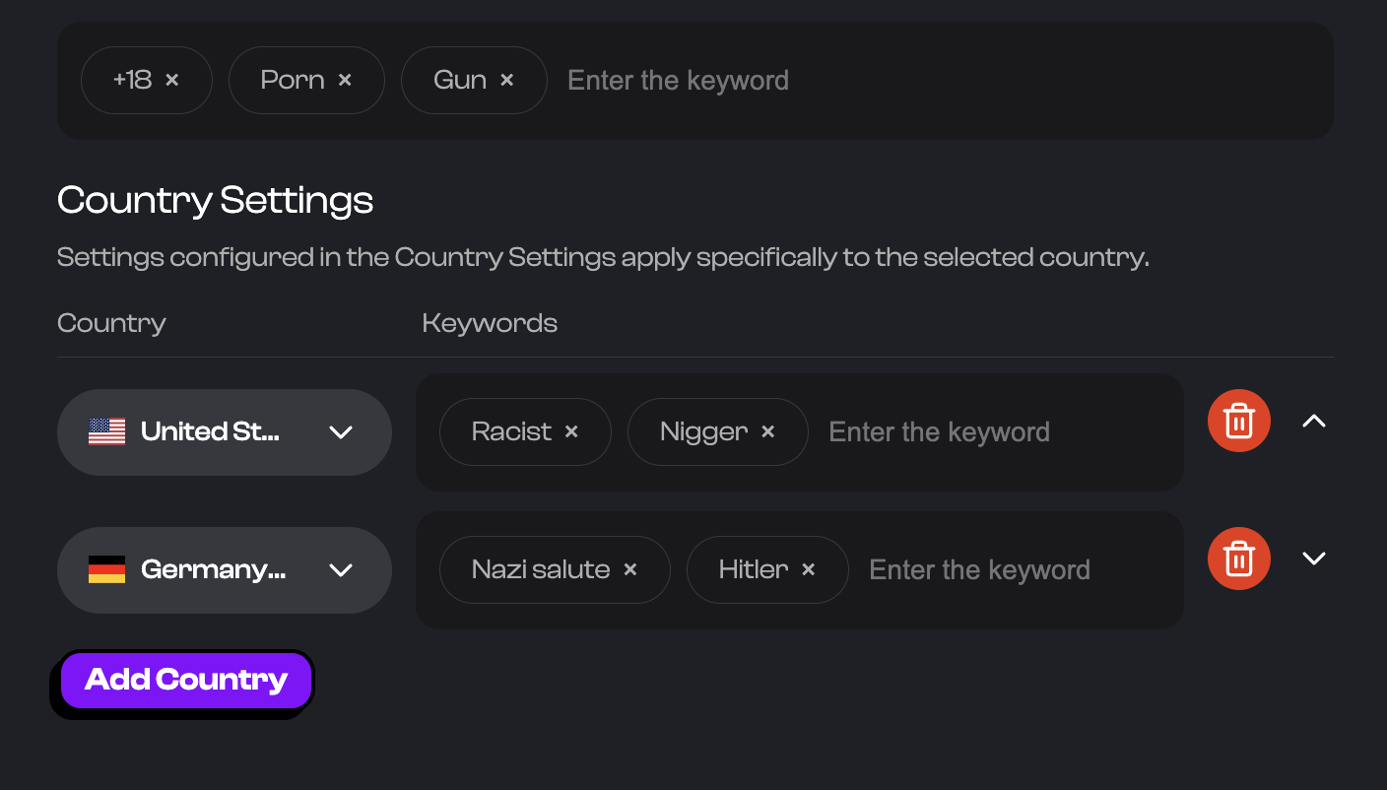1387x790 pixels.
Task: Remove the Nazi salute keyword tag
Action: click(x=629, y=569)
